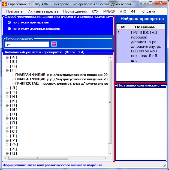Expand the [ К ] tree node
Screen dimensions: 169x170
coord(7,101)
